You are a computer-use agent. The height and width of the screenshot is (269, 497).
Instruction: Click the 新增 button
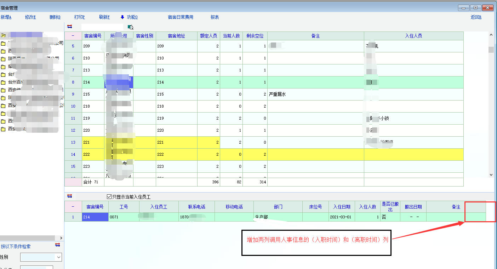click(6, 17)
